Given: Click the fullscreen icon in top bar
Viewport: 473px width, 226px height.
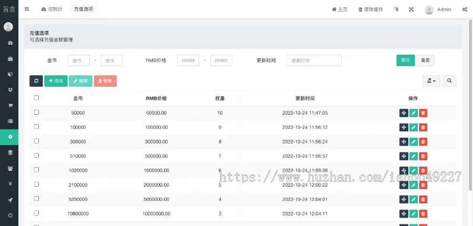Looking at the screenshot, I should (x=411, y=9).
